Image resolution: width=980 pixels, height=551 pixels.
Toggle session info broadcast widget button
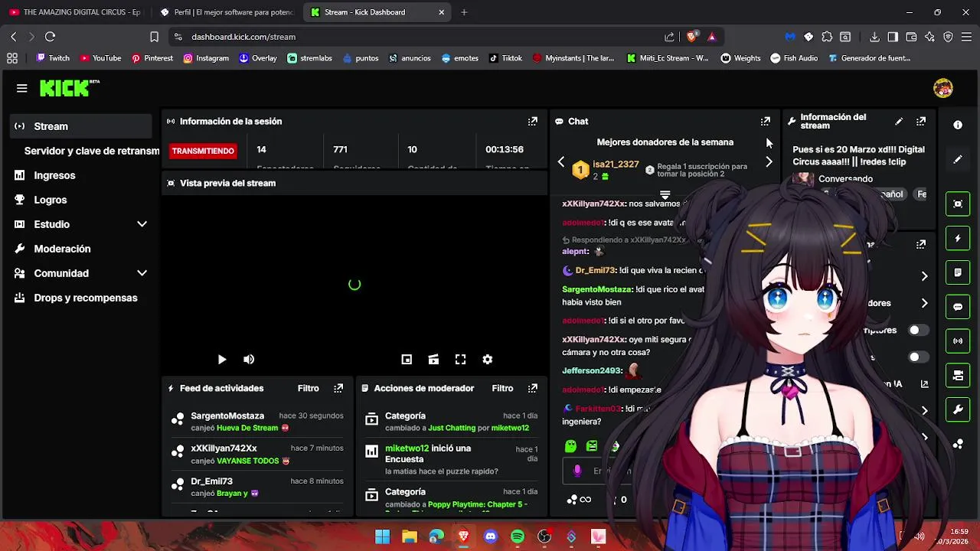(x=958, y=341)
